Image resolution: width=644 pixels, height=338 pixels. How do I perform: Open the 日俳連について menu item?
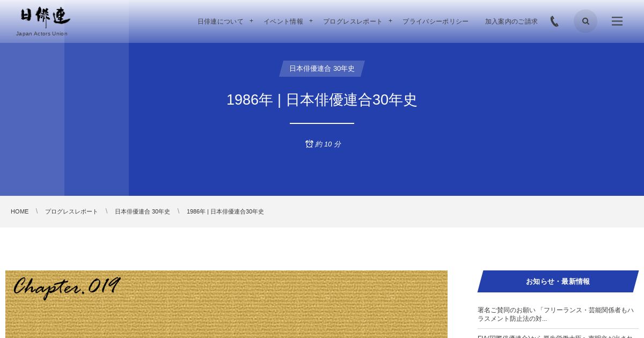click(221, 21)
